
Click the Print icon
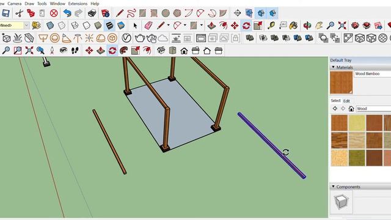[x=92, y=13]
